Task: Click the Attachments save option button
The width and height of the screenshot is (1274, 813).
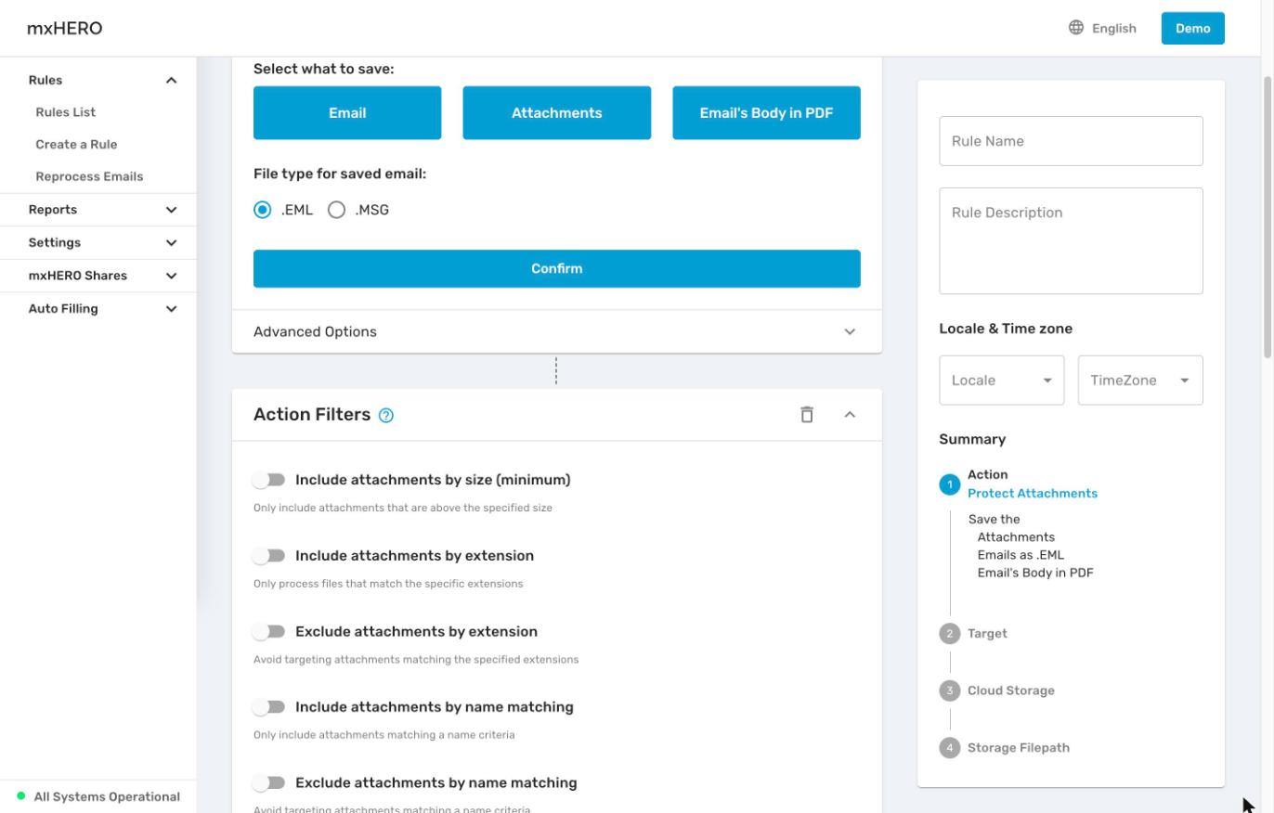Action: coord(557,113)
